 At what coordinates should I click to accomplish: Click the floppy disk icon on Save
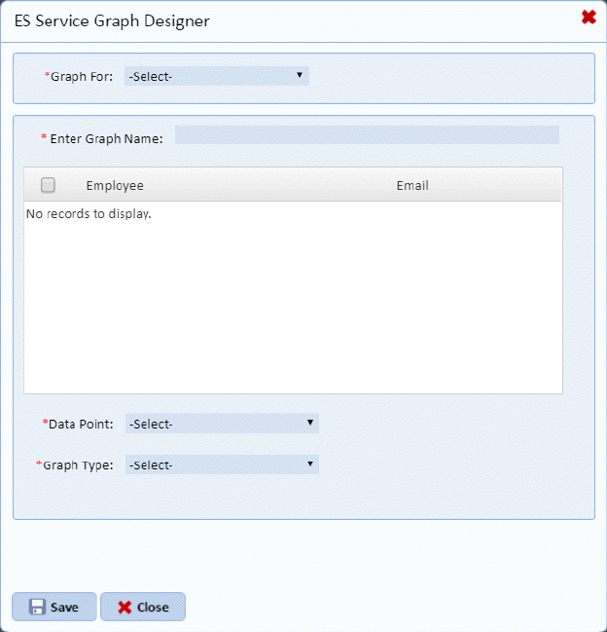coord(37,607)
